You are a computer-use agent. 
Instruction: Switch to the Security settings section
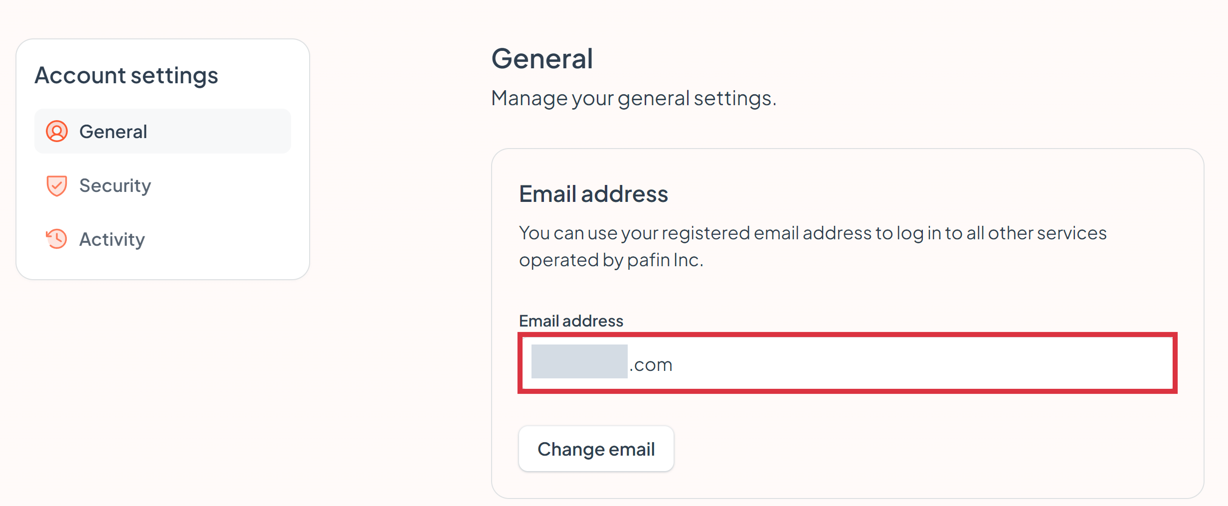(x=163, y=185)
